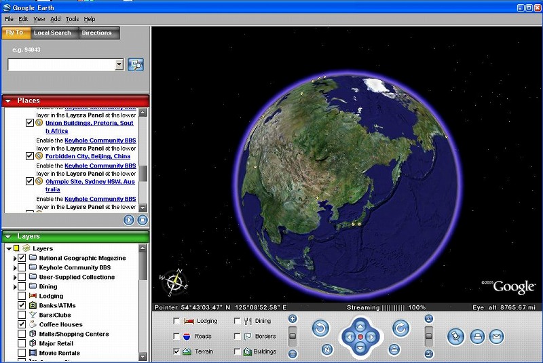Disable National Geographic Magazine layer
Viewport: 543px width, 363px height.
tap(22, 258)
